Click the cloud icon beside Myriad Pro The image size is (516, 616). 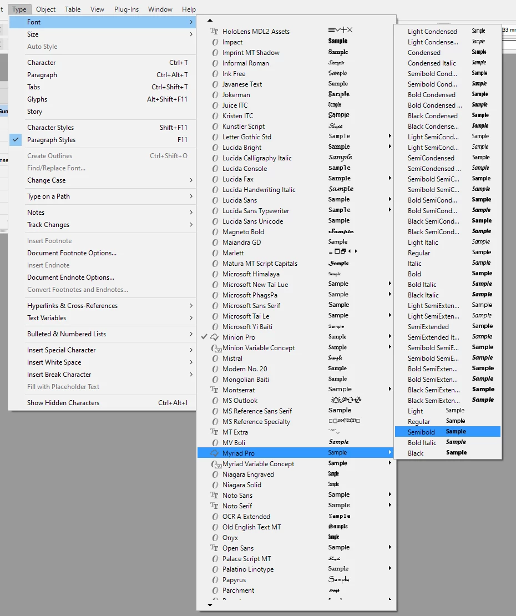pos(214,453)
